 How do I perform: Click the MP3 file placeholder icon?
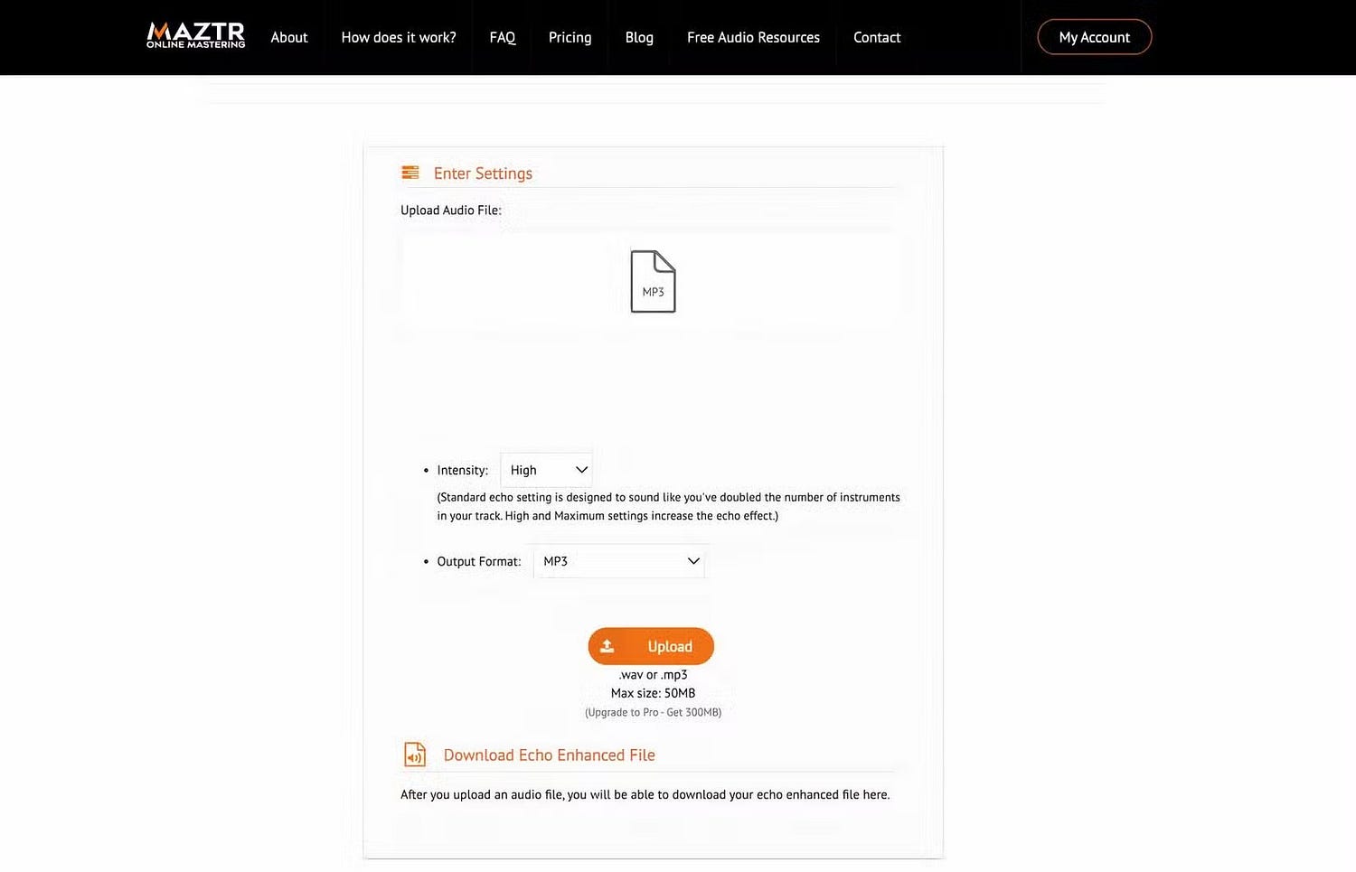pyautogui.click(x=653, y=280)
